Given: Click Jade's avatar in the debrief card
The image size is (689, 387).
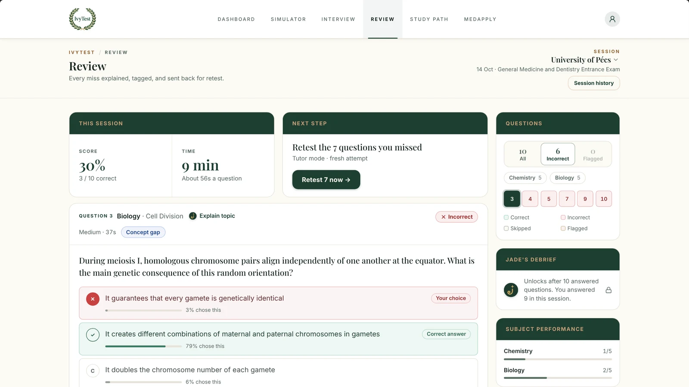Looking at the screenshot, I should (511, 290).
